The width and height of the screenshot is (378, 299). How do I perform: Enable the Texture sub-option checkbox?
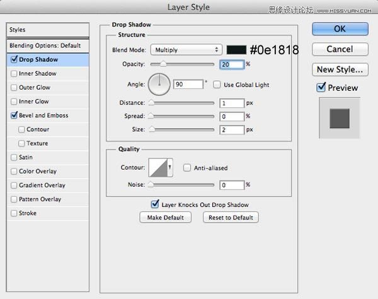pyautogui.click(x=21, y=143)
